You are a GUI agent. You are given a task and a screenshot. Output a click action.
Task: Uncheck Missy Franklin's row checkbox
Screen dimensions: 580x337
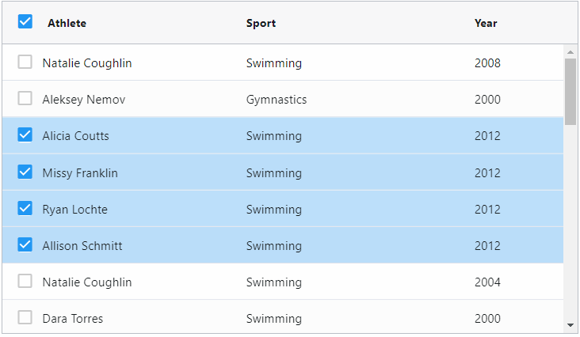coord(25,172)
